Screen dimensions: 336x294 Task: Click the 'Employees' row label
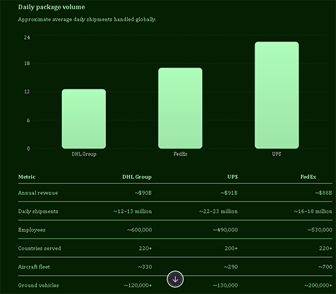point(32,230)
